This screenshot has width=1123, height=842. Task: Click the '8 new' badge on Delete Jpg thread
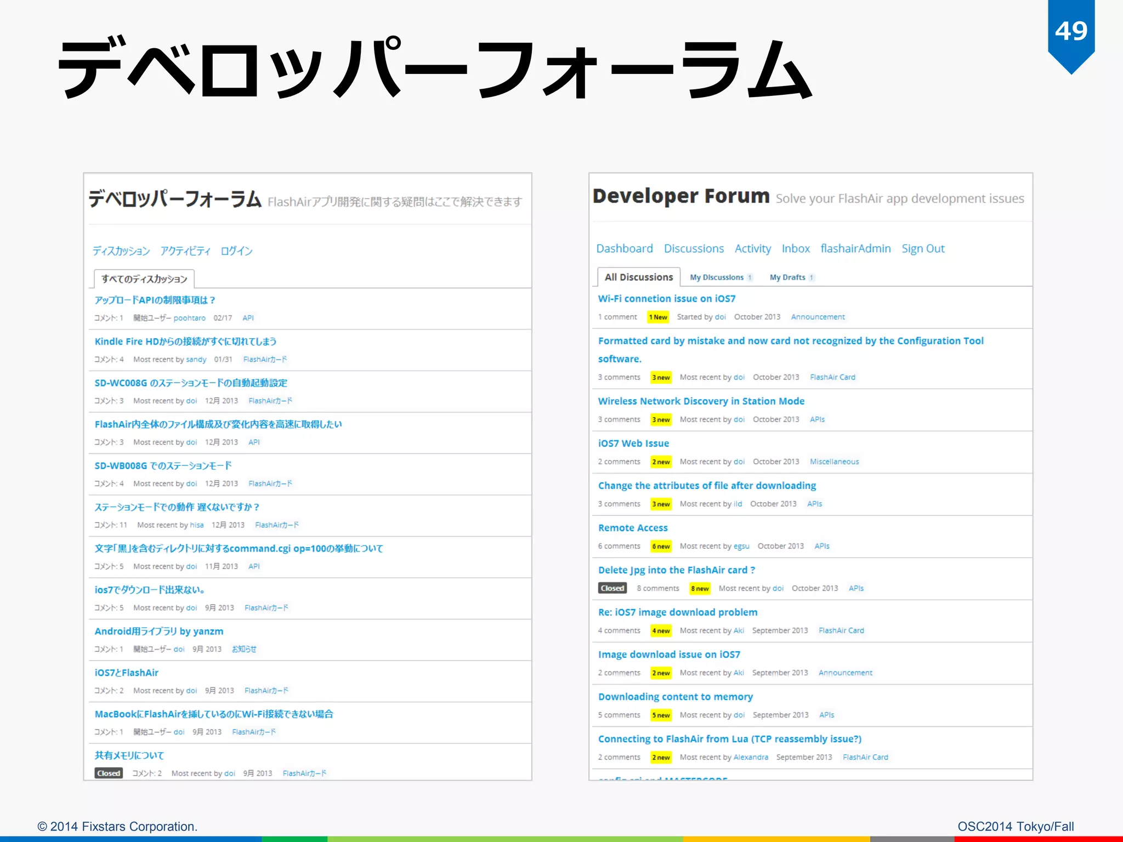click(x=700, y=588)
